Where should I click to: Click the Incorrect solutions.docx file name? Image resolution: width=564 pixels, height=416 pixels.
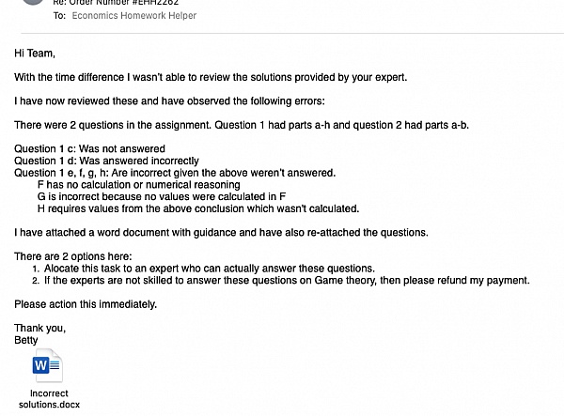point(49,398)
